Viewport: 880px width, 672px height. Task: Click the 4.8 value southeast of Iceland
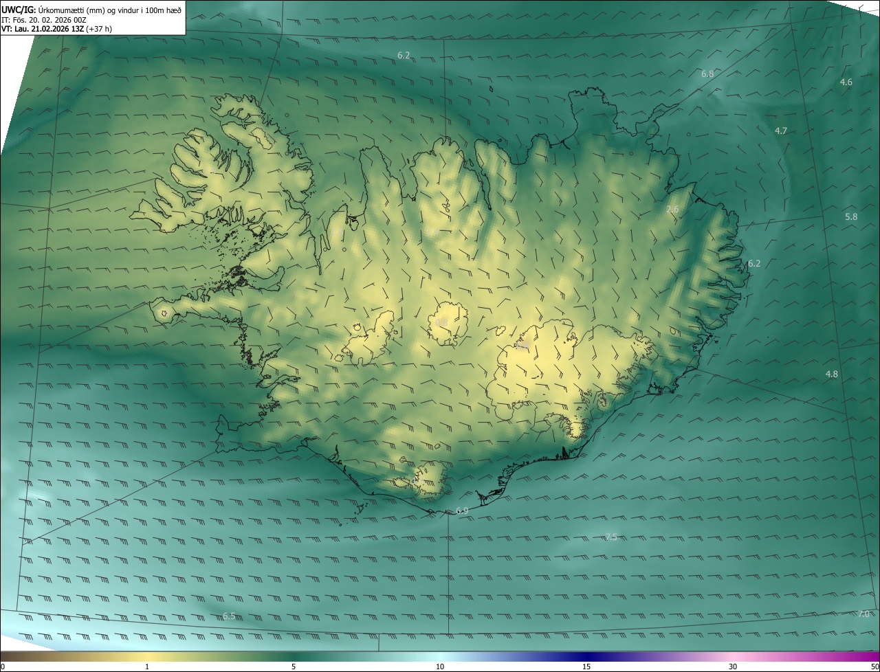(832, 374)
